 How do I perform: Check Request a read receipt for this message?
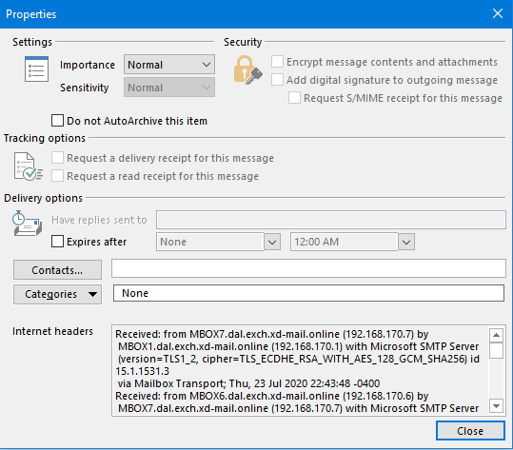pos(57,176)
